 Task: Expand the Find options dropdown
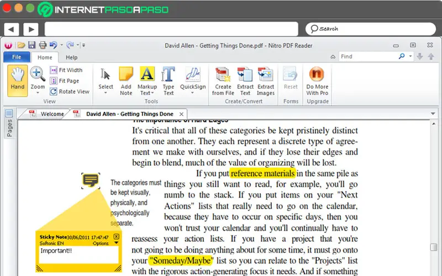[411, 56]
